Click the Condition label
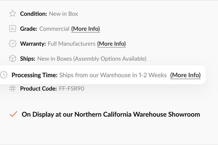The width and height of the screenshot is (218, 145). coord(33,14)
